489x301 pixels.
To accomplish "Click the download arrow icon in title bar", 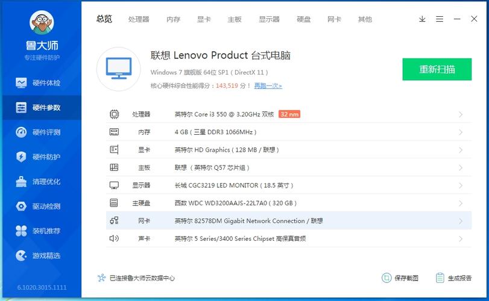I will click(x=422, y=19).
